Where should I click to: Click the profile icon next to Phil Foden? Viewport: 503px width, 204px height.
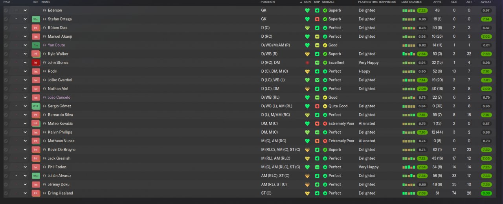(x=44, y=167)
